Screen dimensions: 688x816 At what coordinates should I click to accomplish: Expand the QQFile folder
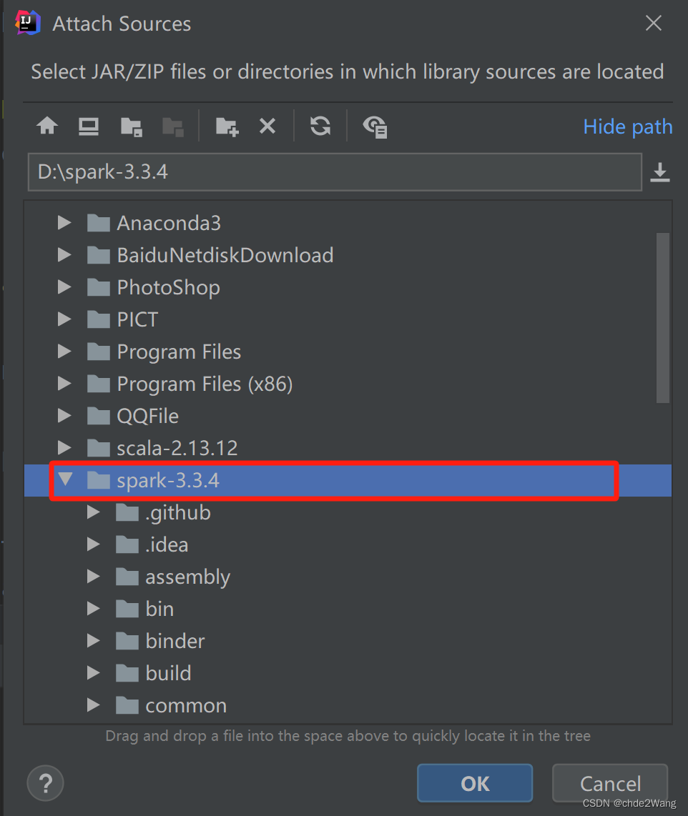tap(64, 416)
